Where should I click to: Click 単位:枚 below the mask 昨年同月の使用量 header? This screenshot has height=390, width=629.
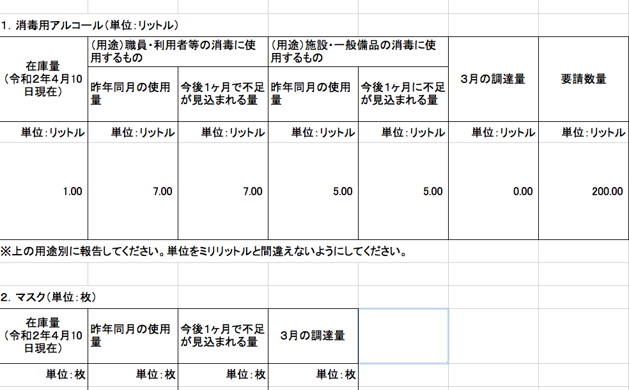click(x=133, y=375)
